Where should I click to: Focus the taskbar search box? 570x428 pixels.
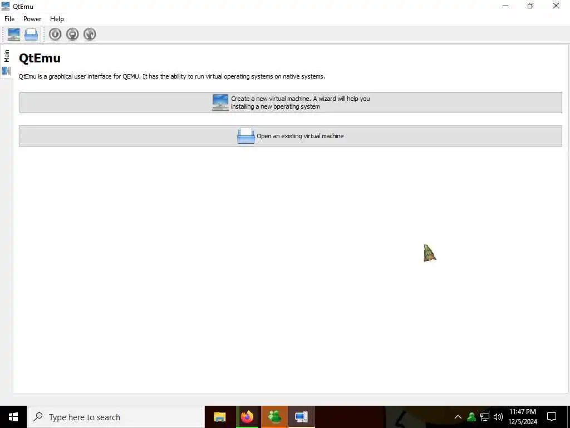116,417
